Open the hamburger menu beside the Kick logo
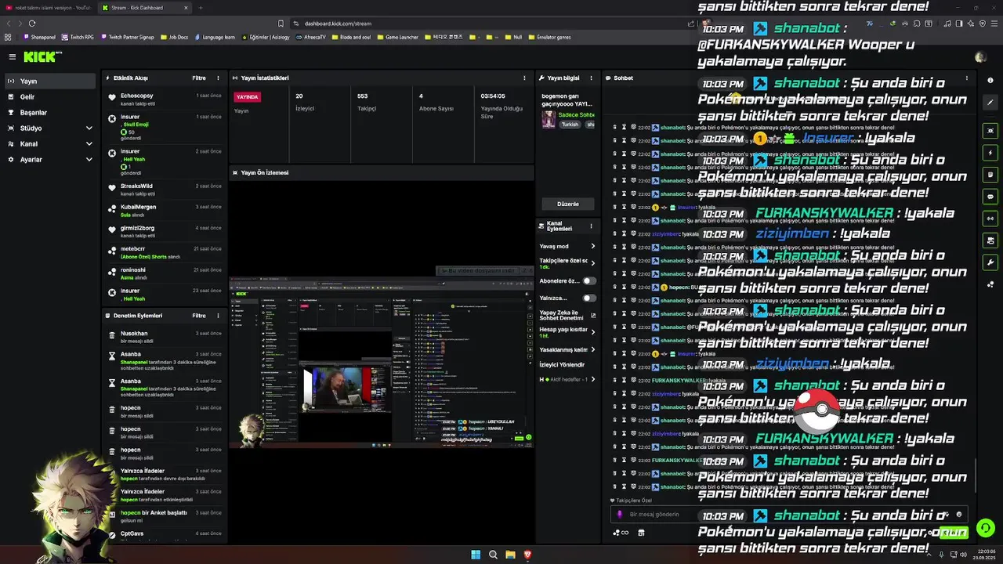Screen dimensions: 1003x564 click(13, 57)
